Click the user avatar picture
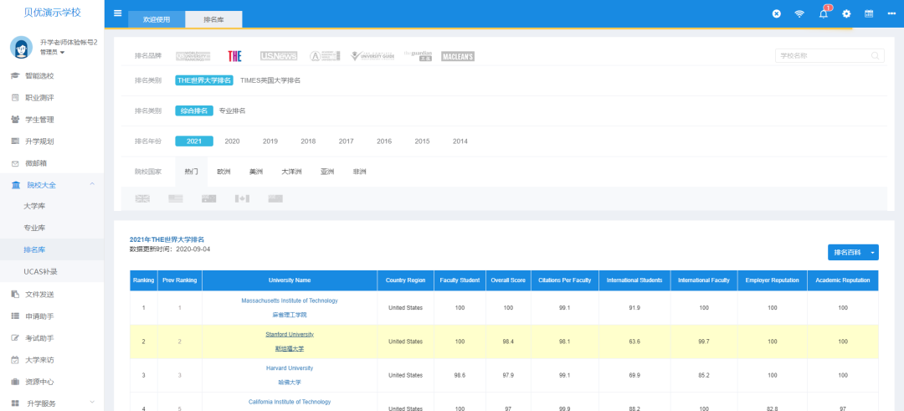This screenshot has width=904, height=411. coord(22,47)
